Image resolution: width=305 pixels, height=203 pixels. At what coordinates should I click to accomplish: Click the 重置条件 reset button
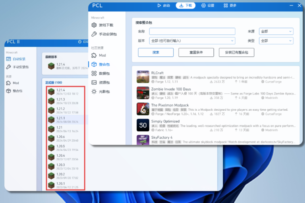[x=196, y=52]
